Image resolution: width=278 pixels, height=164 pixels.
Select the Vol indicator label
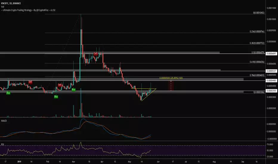click(2, 7)
